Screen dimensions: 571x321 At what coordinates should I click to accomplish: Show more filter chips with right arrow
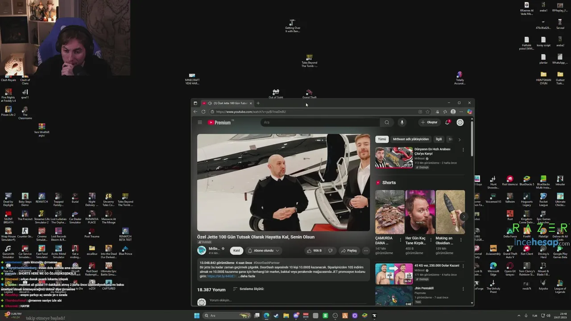(459, 140)
